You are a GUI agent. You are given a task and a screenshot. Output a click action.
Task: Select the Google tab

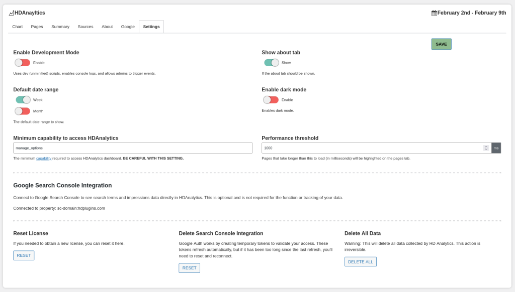(x=128, y=27)
